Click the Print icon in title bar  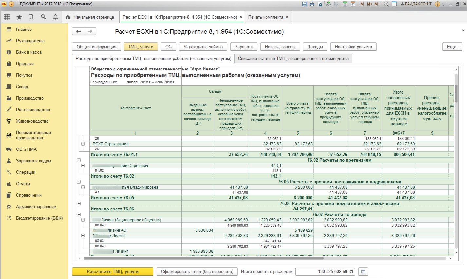tap(312, 4)
